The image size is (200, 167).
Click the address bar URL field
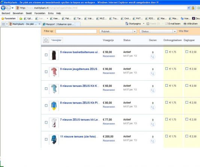click(x=101, y=8)
